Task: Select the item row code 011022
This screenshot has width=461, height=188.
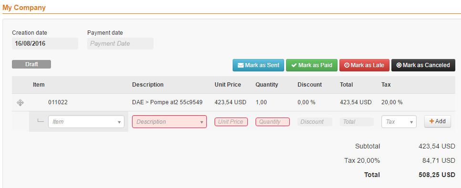Action: click(58, 102)
